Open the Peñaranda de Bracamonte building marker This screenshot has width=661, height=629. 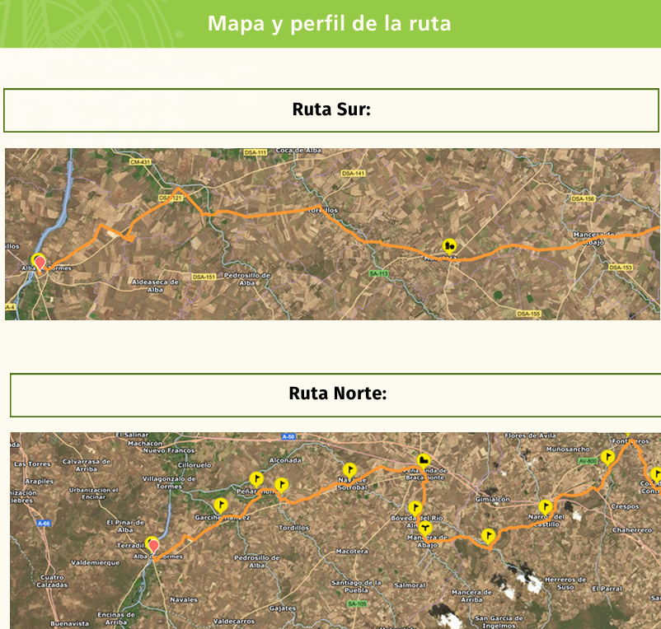coord(424,459)
